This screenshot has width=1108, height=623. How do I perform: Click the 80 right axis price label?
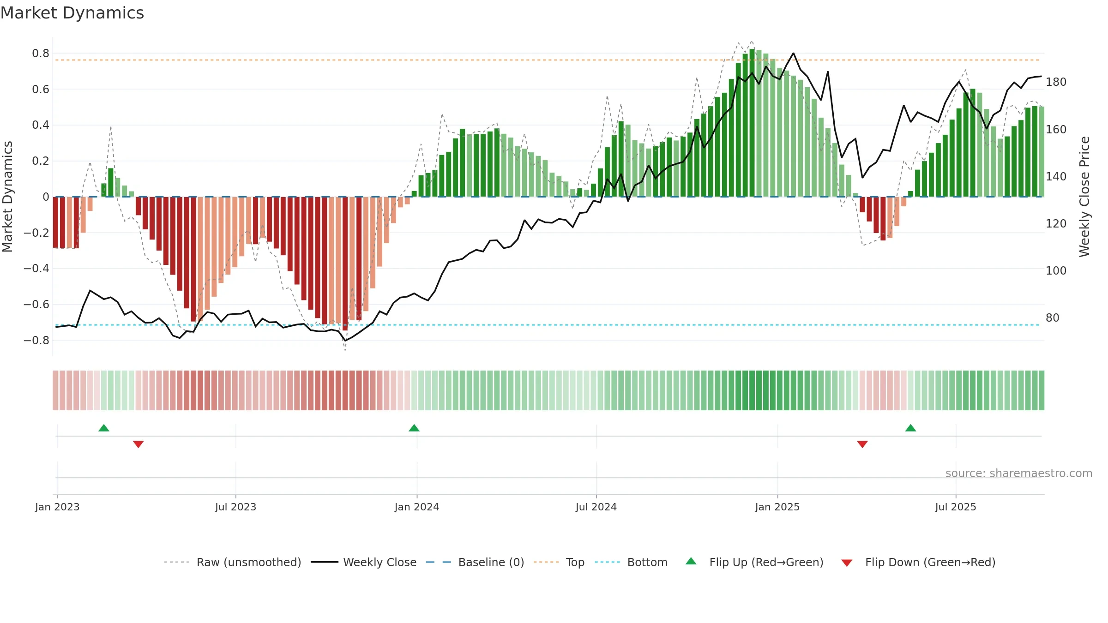(1053, 318)
